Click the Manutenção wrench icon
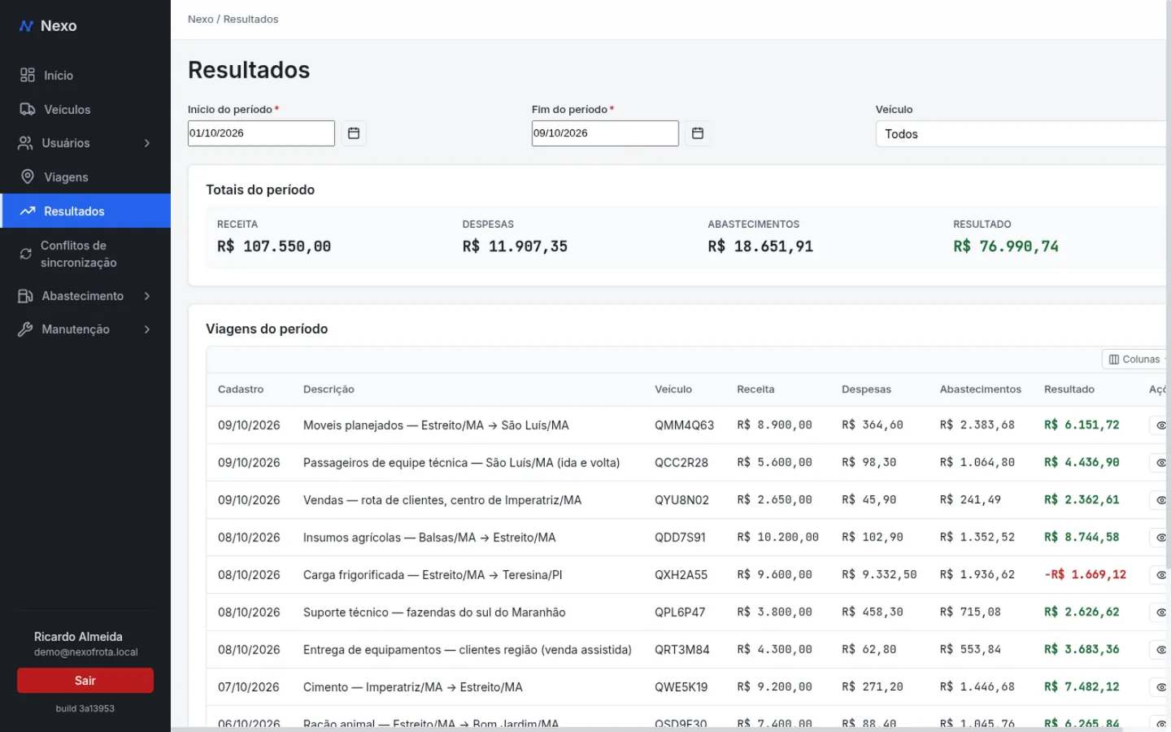Viewport: 1171px width, 732px height. point(26,329)
